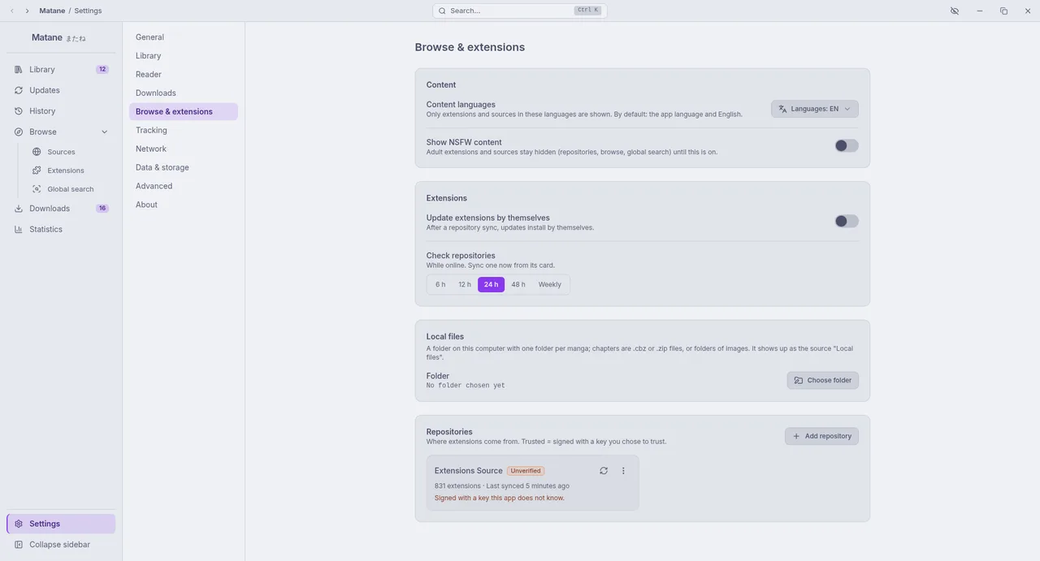Click the forward navigation arrow
The image size is (1040, 561).
point(27,11)
